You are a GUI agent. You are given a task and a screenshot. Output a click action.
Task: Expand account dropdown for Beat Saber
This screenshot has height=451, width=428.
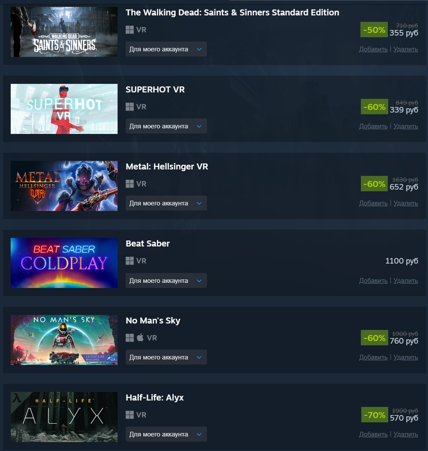166,280
